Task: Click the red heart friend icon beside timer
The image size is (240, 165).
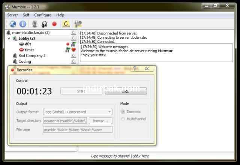Action: (x=73, y=49)
